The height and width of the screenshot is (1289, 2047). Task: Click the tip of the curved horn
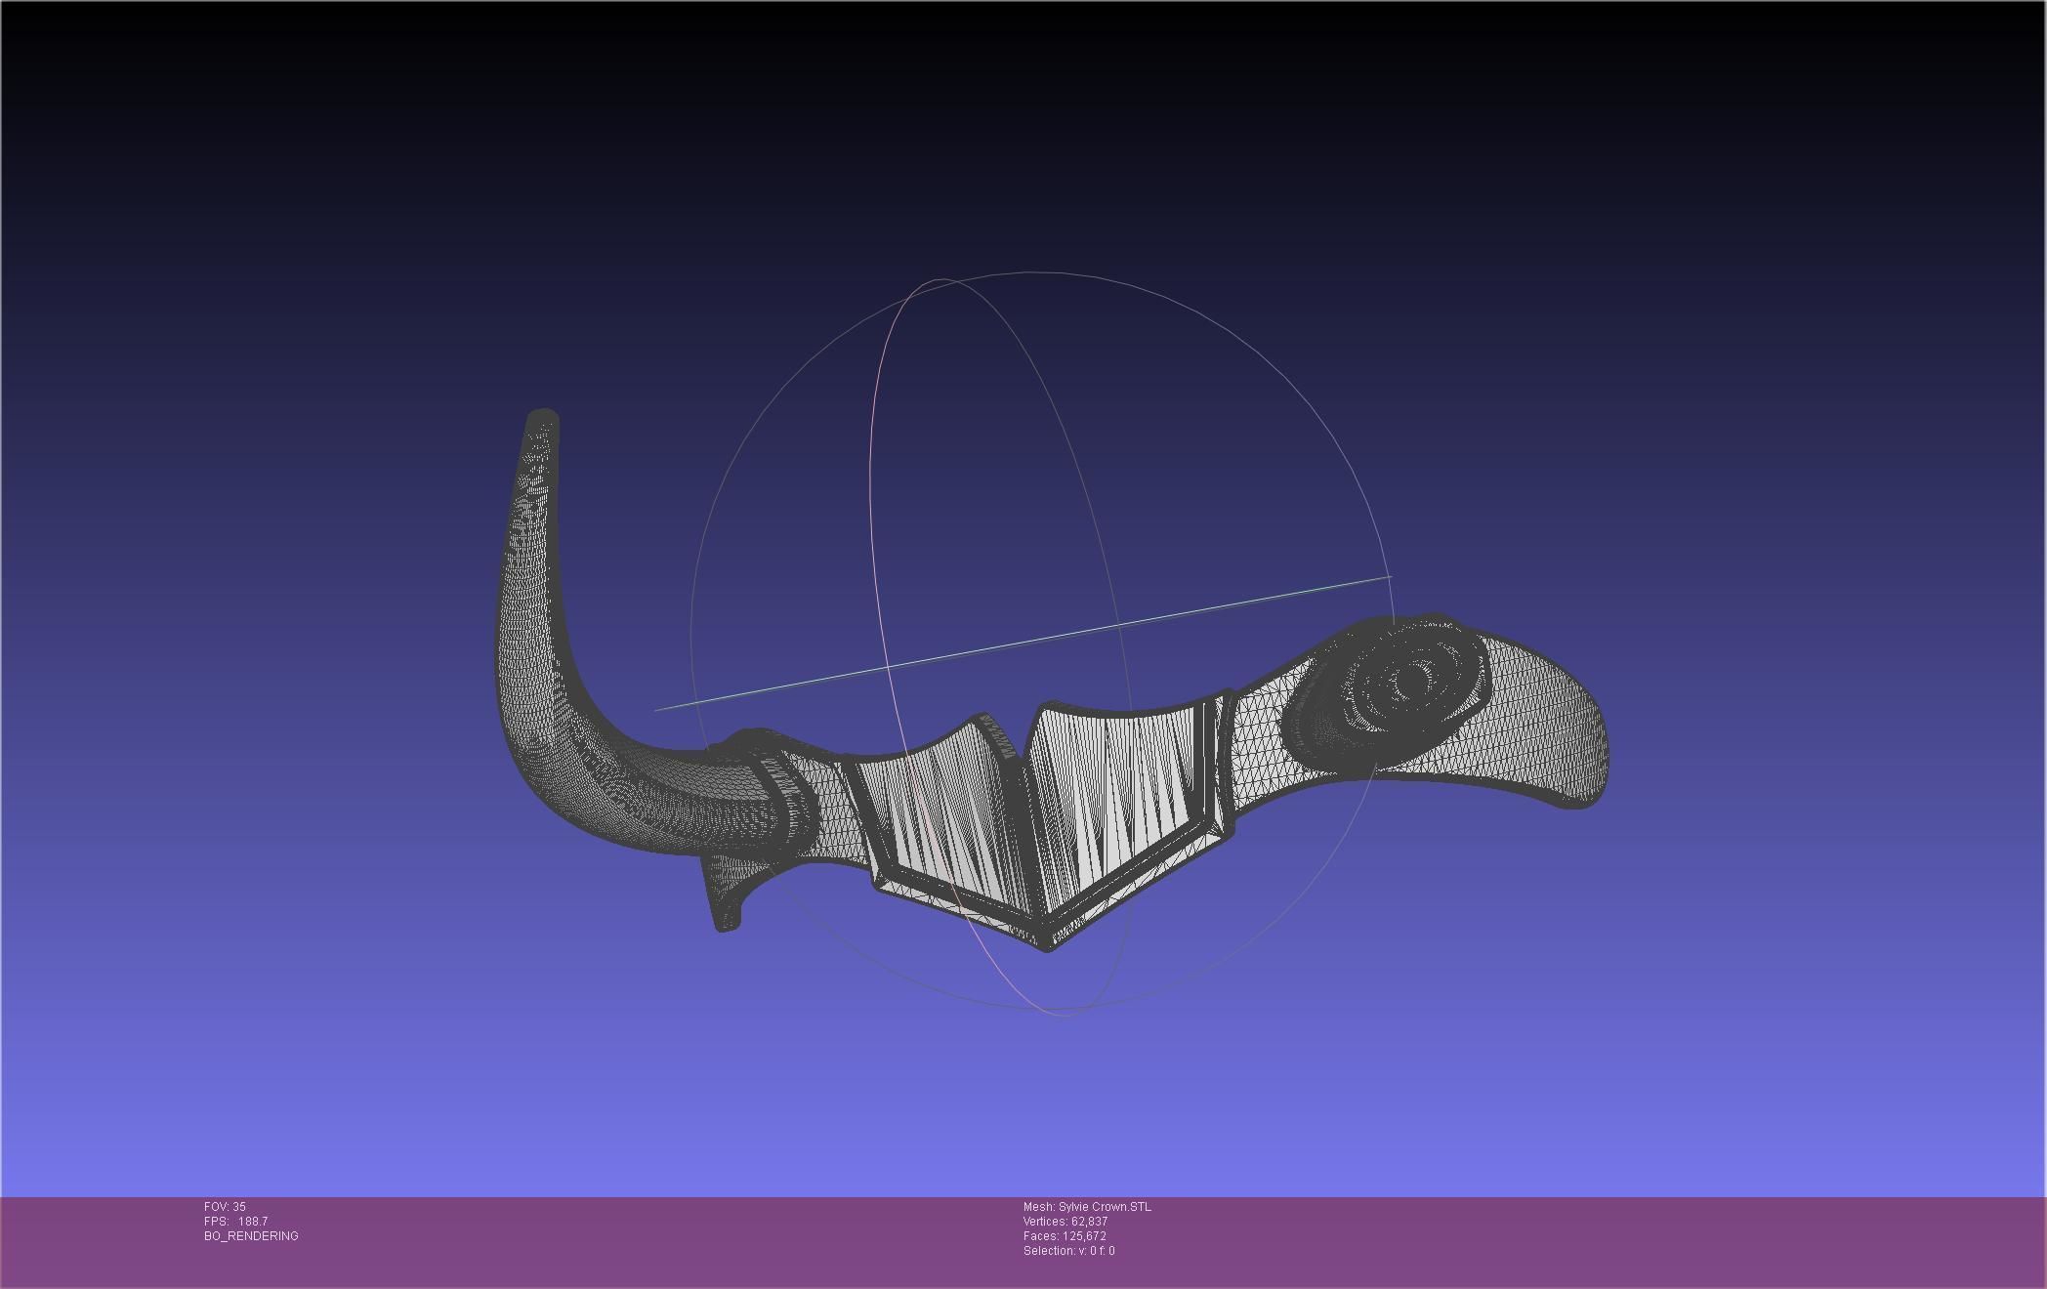click(x=543, y=420)
